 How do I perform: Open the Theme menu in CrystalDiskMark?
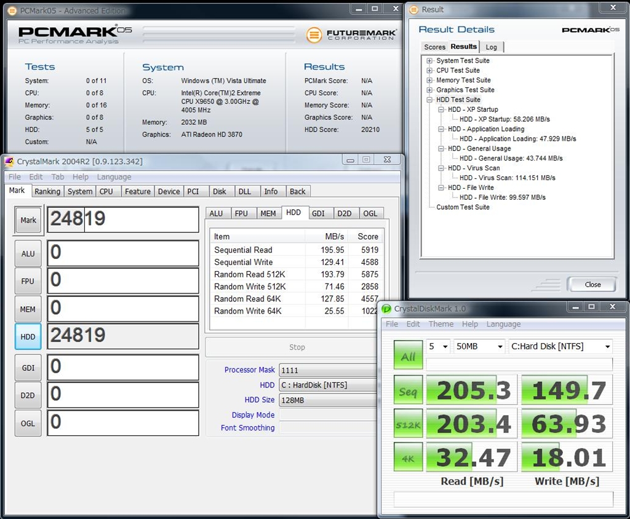coord(441,324)
